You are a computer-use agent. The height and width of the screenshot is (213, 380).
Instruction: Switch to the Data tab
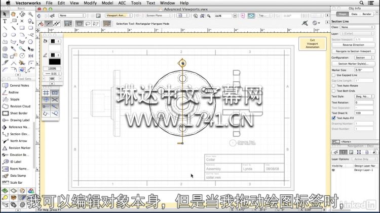[354, 14]
